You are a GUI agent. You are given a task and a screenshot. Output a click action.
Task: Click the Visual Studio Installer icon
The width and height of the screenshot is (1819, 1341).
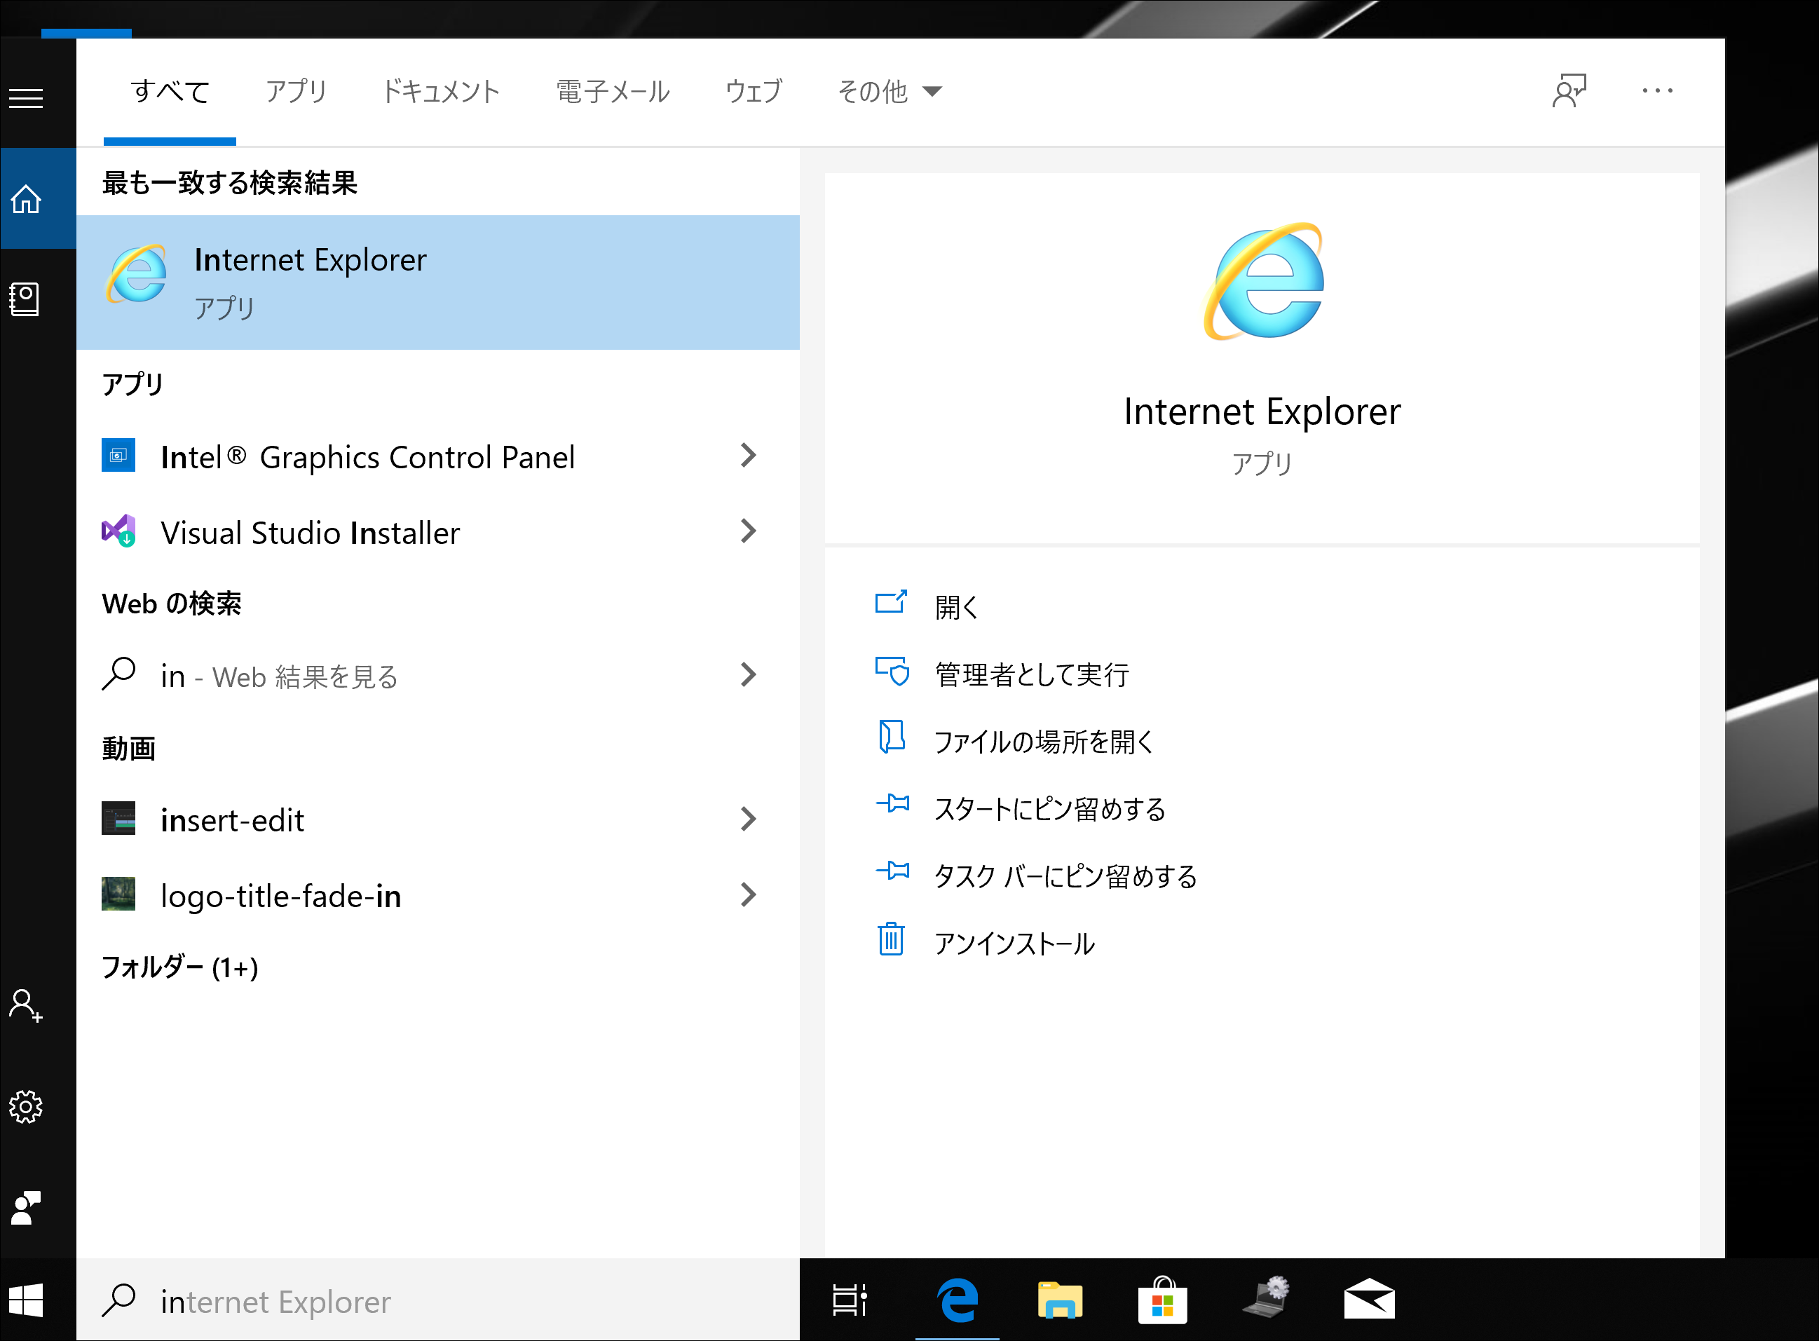click(x=118, y=531)
